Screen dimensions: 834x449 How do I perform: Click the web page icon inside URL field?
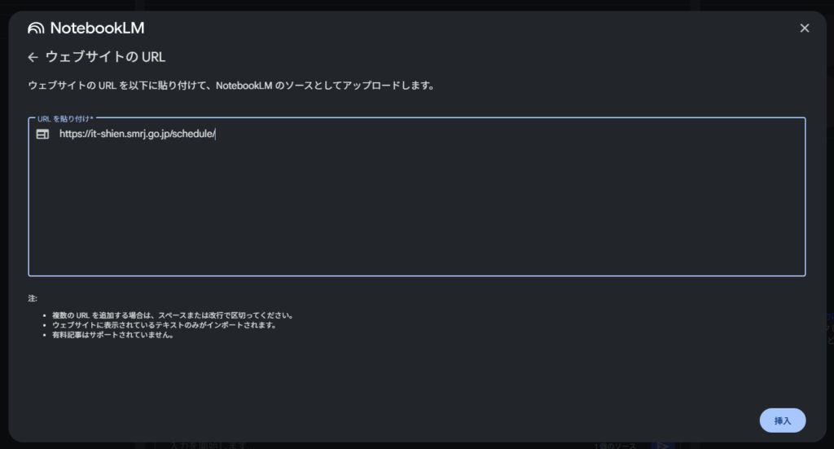click(x=42, y=134)
